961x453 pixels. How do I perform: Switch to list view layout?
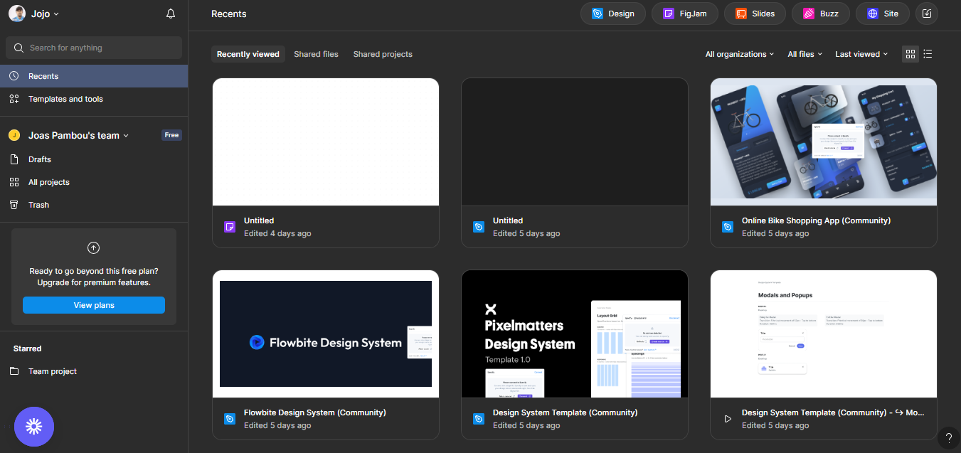coord(928,54)
